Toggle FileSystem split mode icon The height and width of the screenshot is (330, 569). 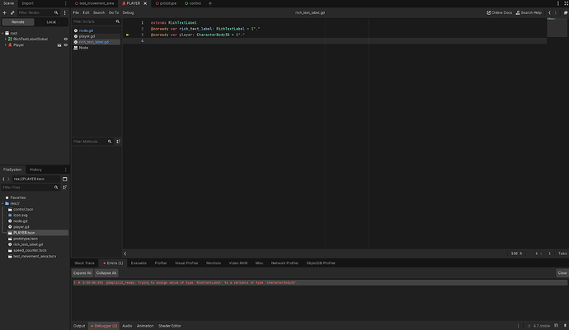(x=64, y=179)
